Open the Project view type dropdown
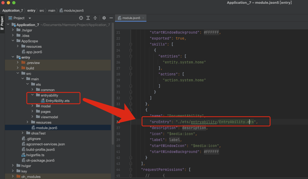308x179 pixels. click(x=30, y=18)
